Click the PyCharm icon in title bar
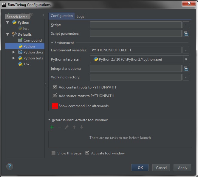Viewport: 198px width, 177px height. pos(4,5)
